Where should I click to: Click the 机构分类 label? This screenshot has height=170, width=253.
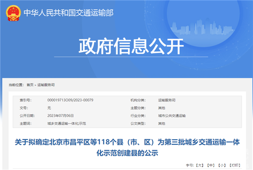[138, 100]
